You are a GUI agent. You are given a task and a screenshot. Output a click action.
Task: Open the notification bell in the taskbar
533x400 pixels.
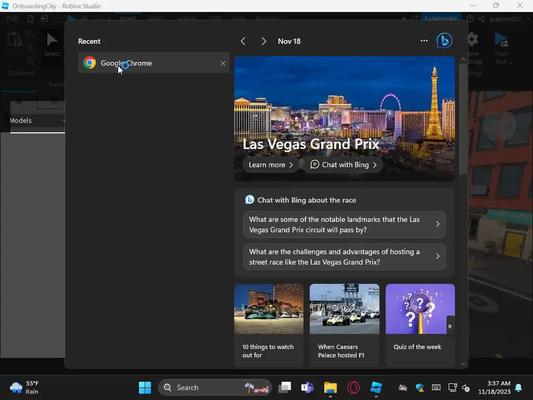519,387
